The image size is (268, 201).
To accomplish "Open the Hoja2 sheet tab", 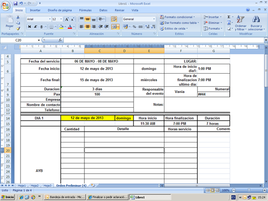I will [35, 185].
